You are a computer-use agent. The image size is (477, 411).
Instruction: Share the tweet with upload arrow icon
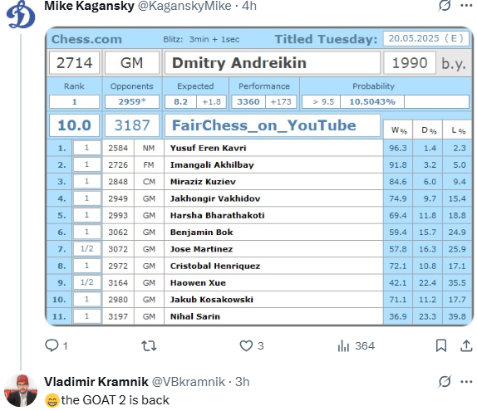(x=466, y=345)
